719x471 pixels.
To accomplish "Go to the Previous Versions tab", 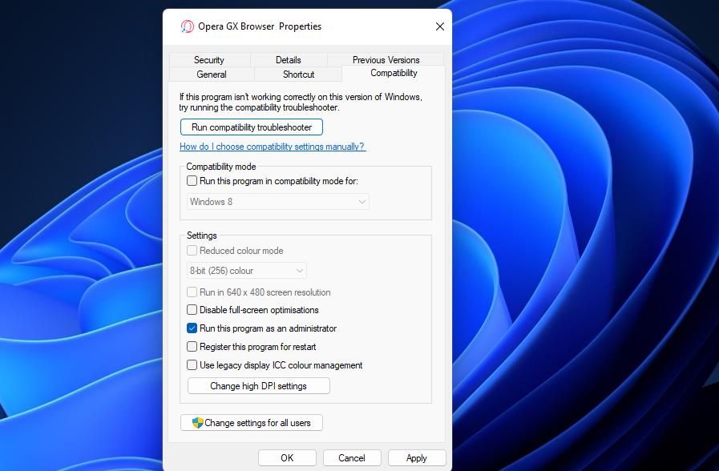I will (x=386, y=60).
